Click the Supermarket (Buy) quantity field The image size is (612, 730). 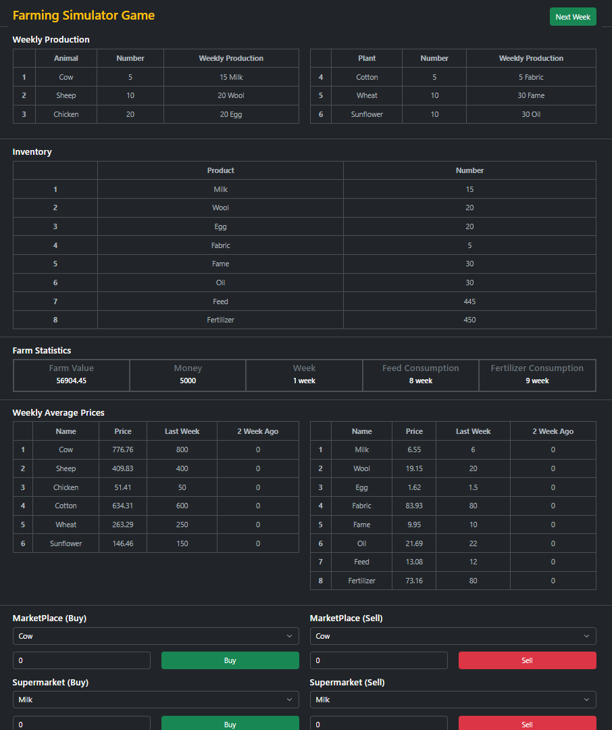[82, 723]
